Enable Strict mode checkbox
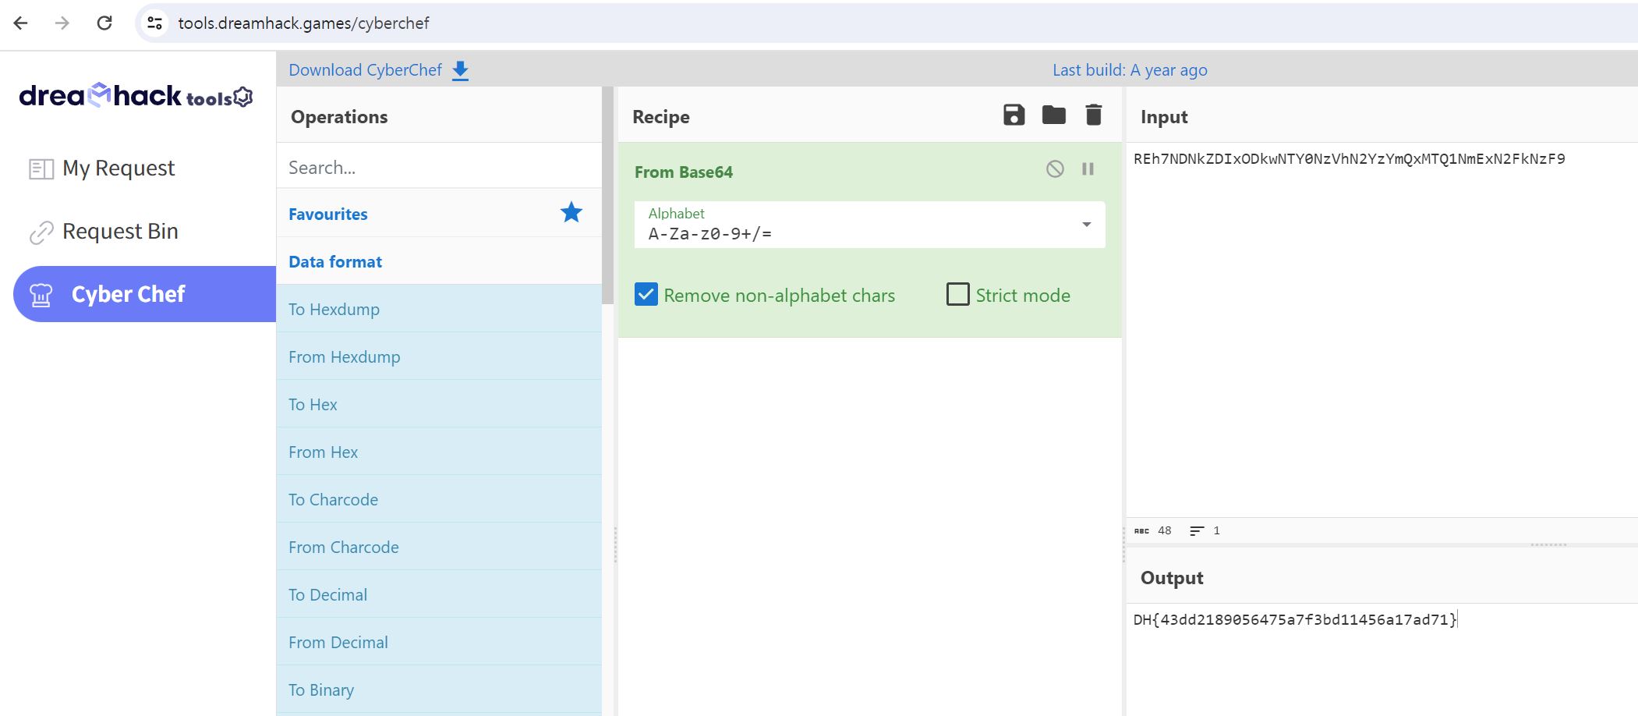The image size is (1638, 716). click(x=957, y=294)
